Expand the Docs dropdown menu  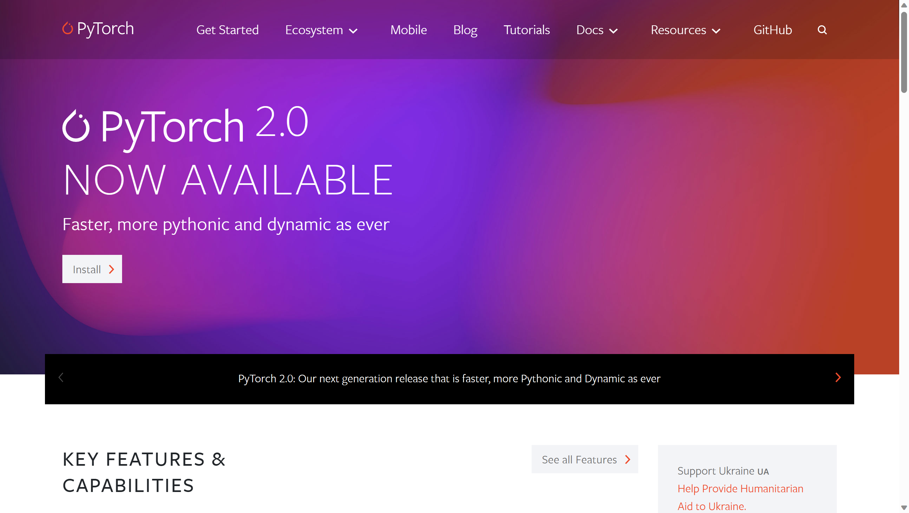coord(597,30)
